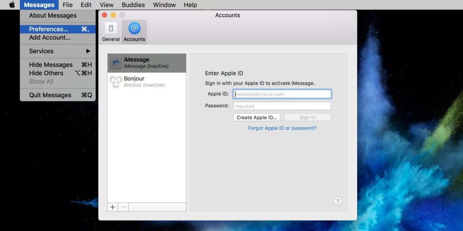Open the Buddies menu

pyautogui.click(x=133, y=5)
